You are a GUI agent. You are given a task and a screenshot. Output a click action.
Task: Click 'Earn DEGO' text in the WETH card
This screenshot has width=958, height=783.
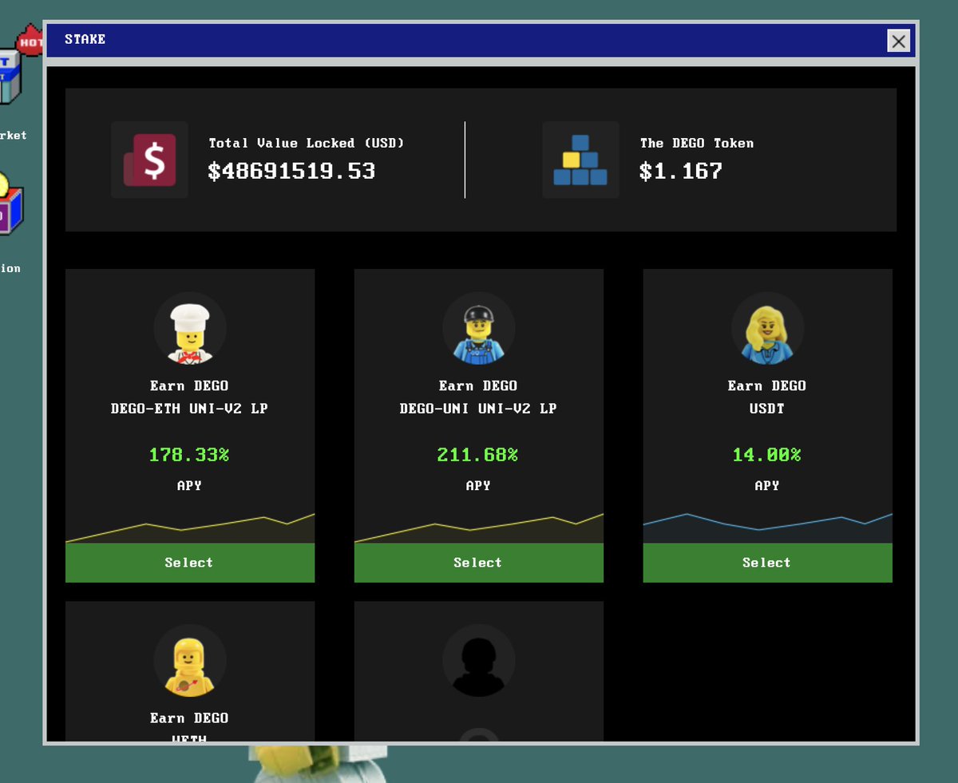pyautogui.click(x=189, y=718)
